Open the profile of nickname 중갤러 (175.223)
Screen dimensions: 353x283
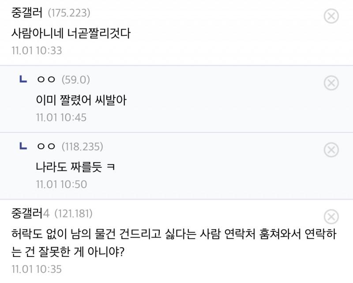pyautogui.click(x=26, y=13)
